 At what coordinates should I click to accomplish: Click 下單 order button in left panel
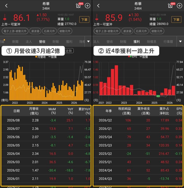tap(84, 19)
